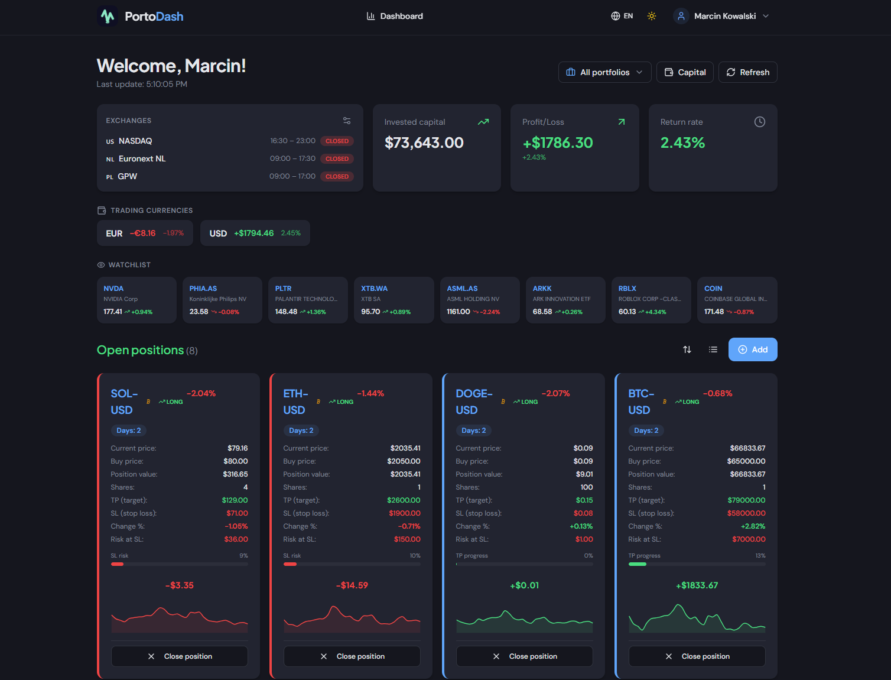Viewport: 891px width, 680px height.
Task: Click Add to create new position
Action: click(752, 349)
